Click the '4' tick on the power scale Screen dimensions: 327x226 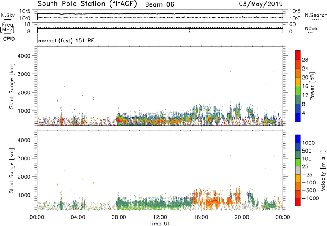304,113
